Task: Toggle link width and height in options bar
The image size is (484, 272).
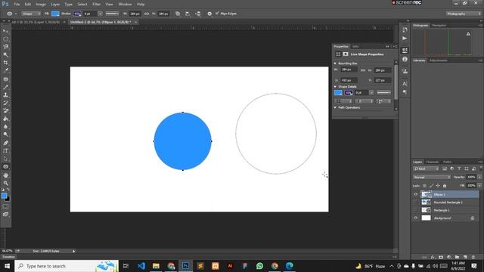Action: tap(147, 14)
